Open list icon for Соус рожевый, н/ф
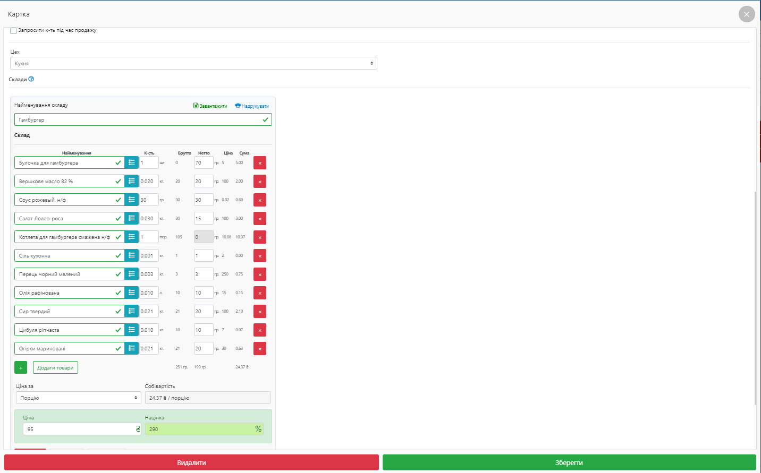The image size is (761, 473). pyautogui.click(x=131, y=200)
